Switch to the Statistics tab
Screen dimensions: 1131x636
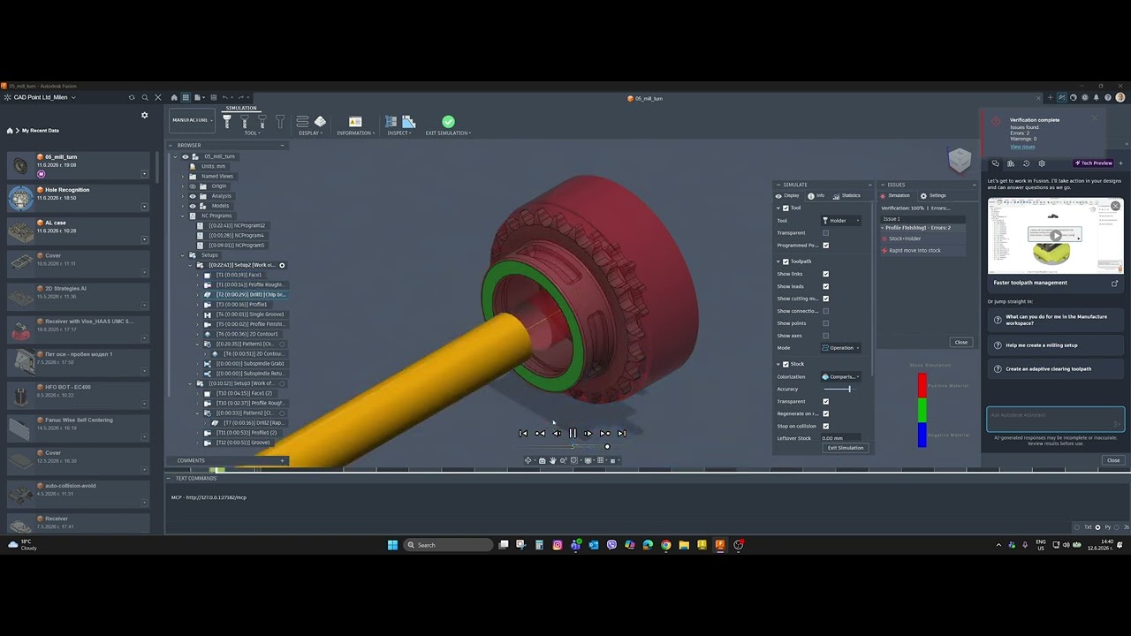point(846,195)
